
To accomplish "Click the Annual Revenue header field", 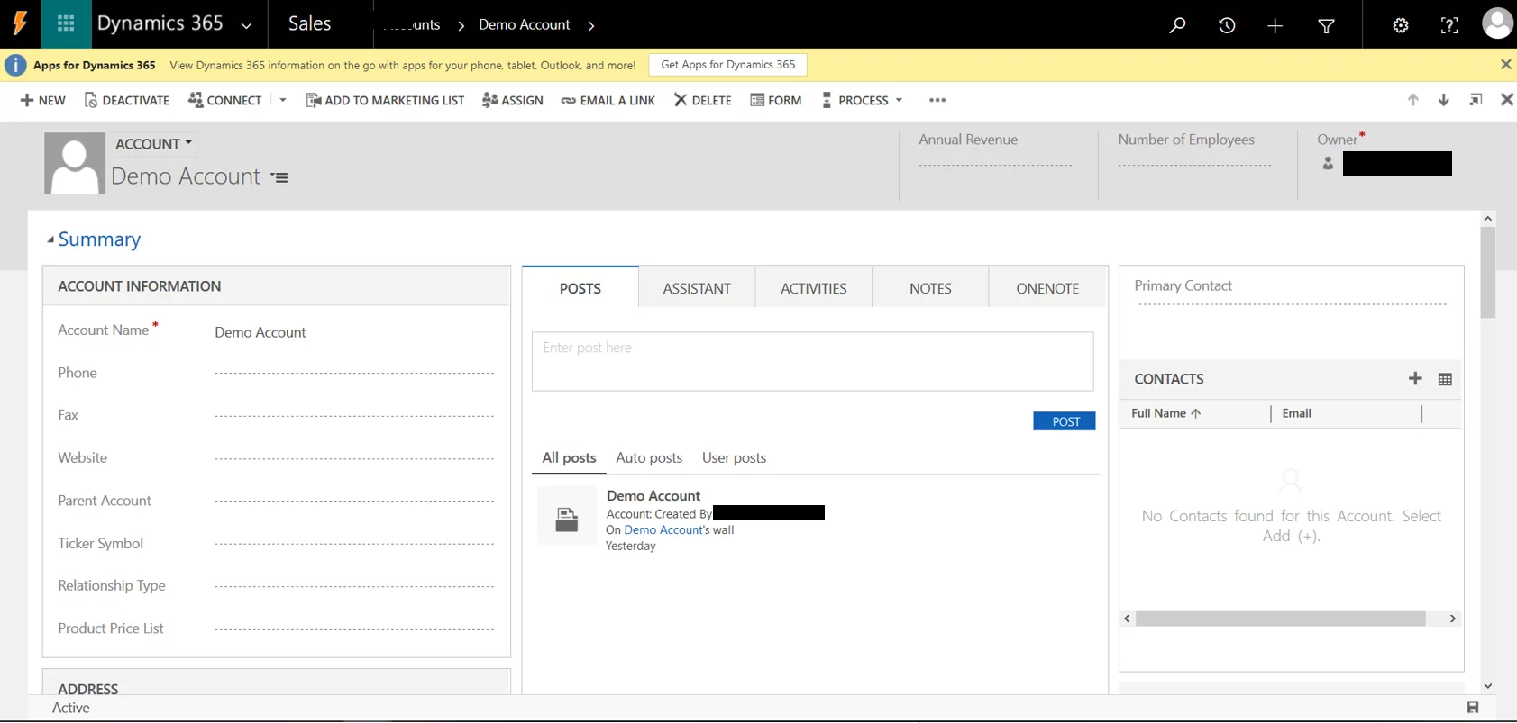I will tap(996, 165).
